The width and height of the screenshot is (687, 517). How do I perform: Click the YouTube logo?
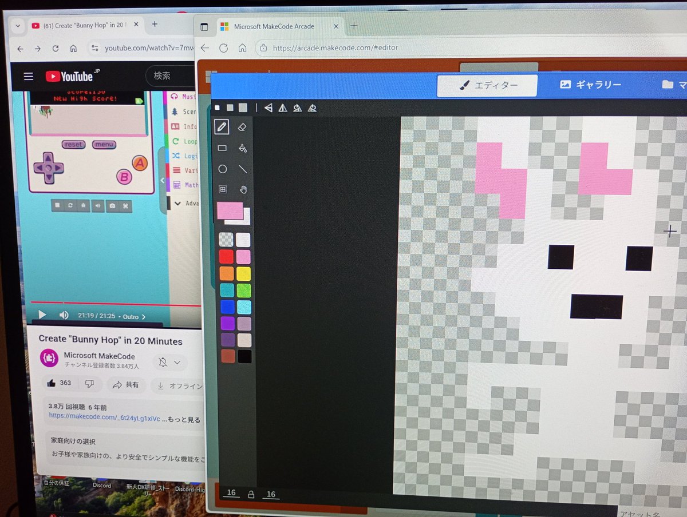point(73,76)
